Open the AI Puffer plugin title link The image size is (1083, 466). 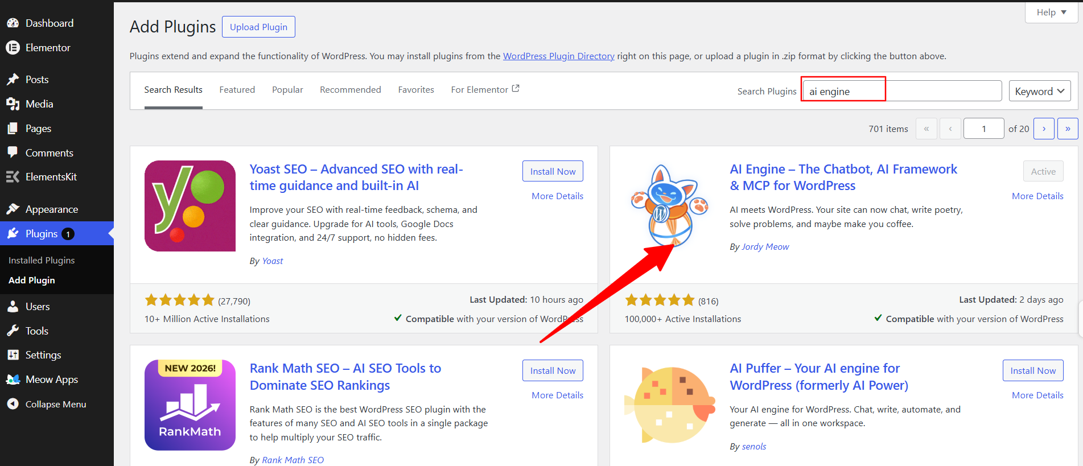(x=819, y=377)
